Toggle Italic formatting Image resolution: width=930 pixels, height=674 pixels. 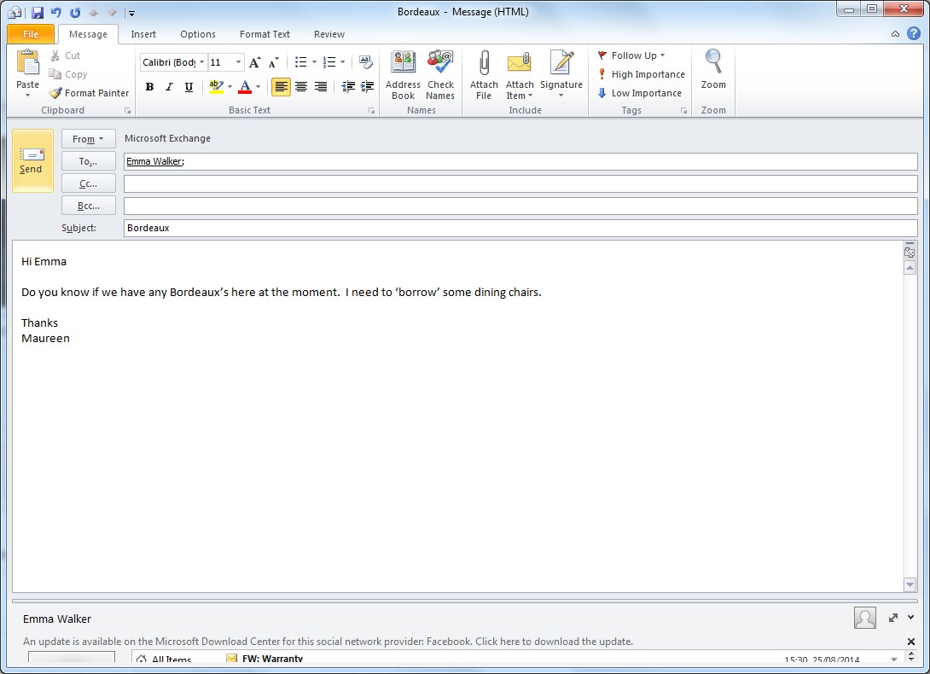tap(169, 87)
